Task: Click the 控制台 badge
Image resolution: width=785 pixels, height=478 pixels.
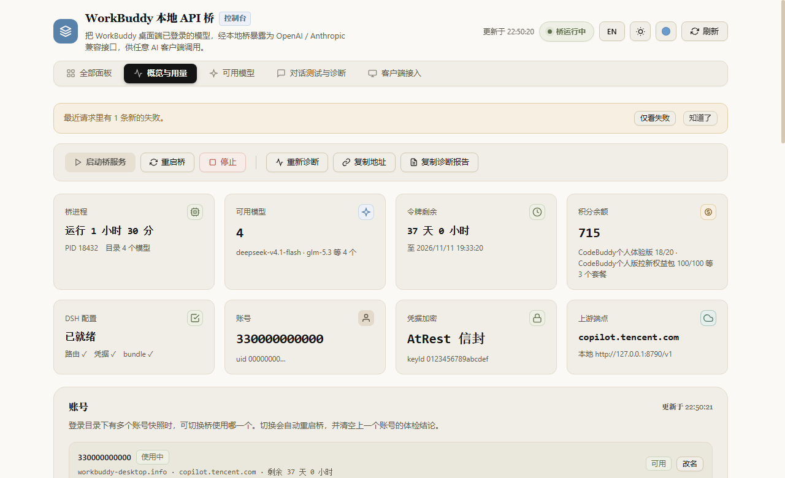Action: coord(235,18)
